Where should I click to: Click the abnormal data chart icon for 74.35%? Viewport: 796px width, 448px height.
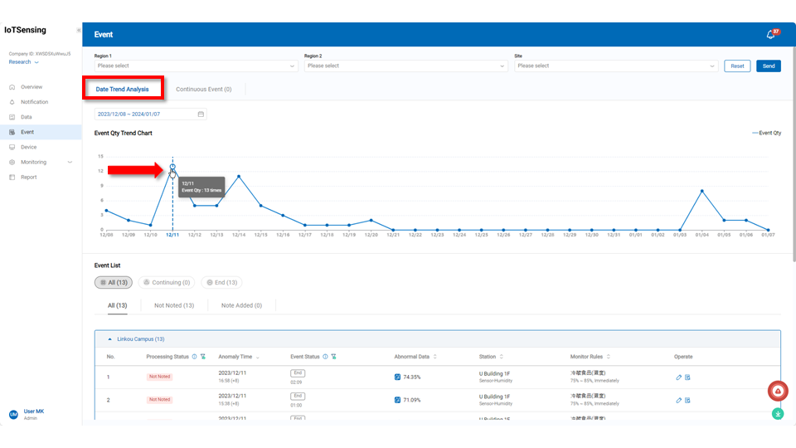[x=397, y=377]
